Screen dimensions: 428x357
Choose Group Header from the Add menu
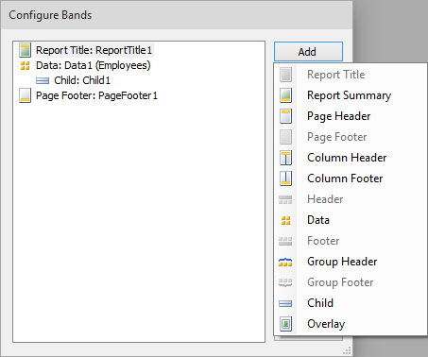pyautogui.click(x=351, y=262)
